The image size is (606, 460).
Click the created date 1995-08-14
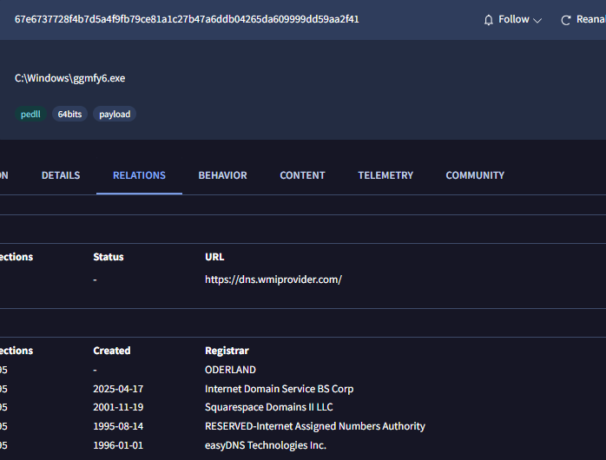(118, 426)
